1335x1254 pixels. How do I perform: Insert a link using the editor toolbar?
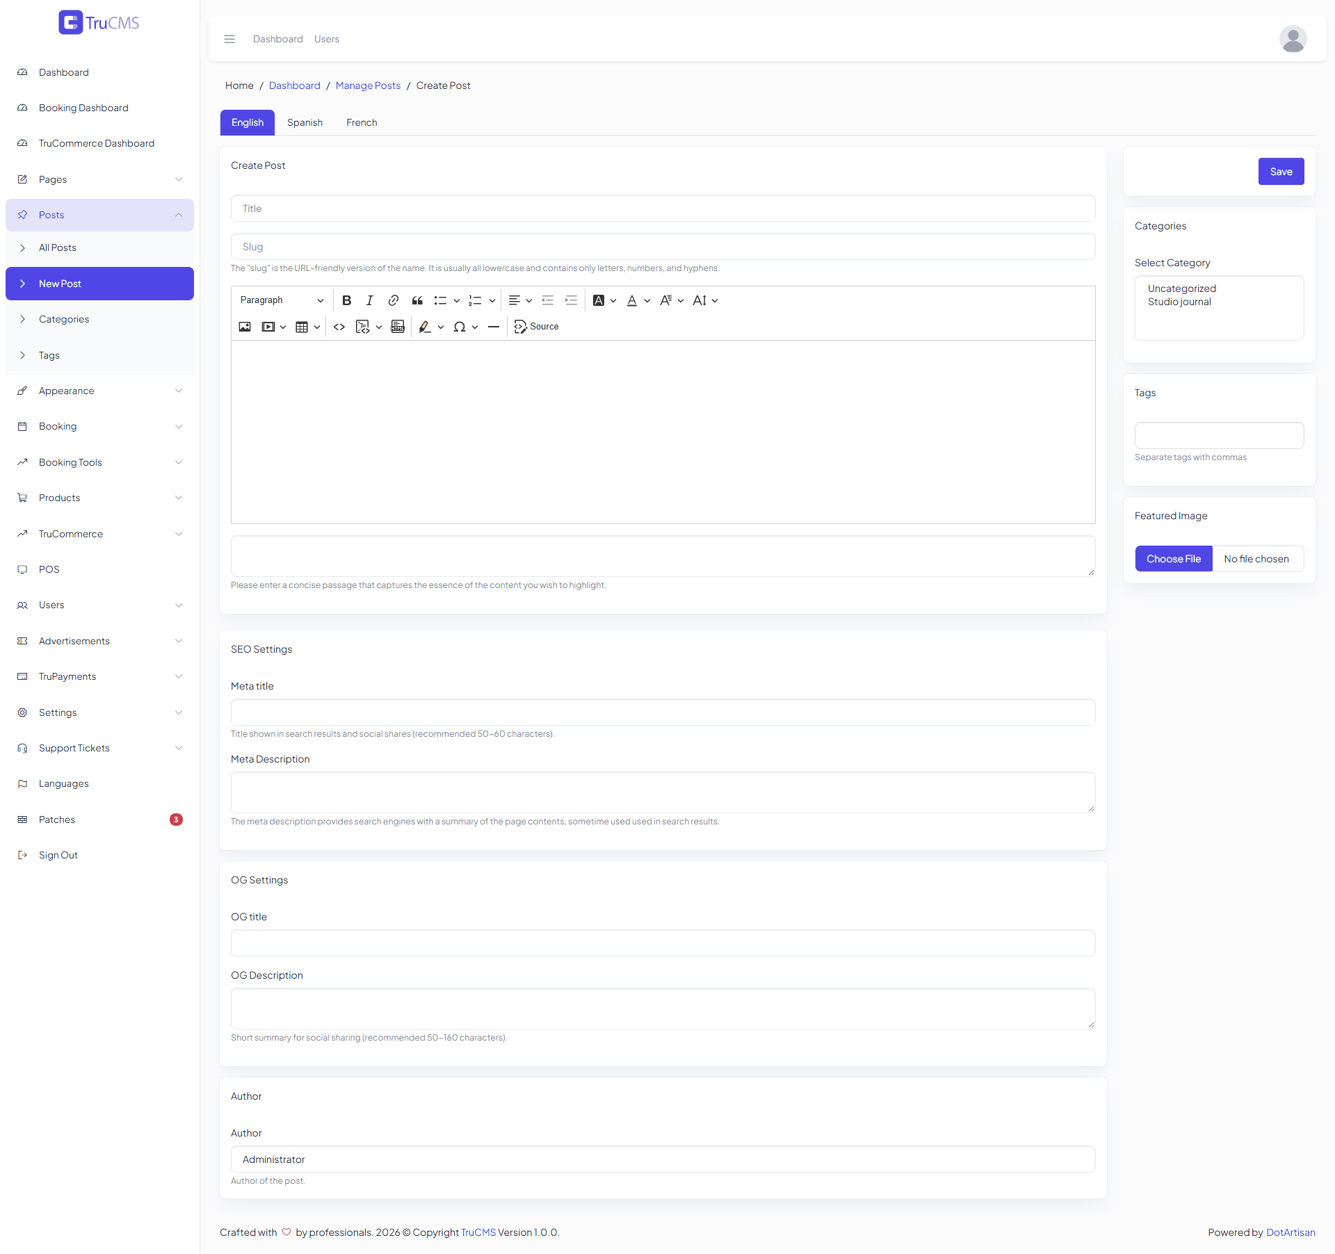point(394,300)
